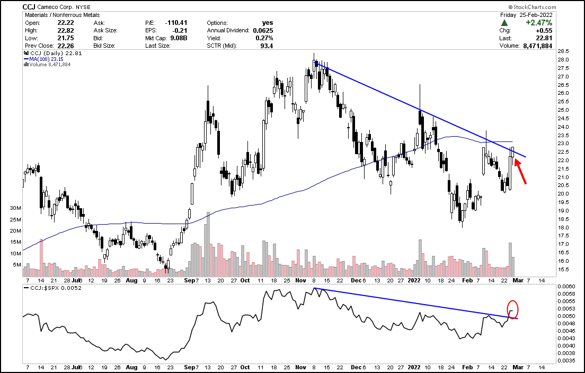Viewport: 585px width, 373px height.
Task: Click the CCJ:$SPX legend line marker
Action: [x=26, y=288]
